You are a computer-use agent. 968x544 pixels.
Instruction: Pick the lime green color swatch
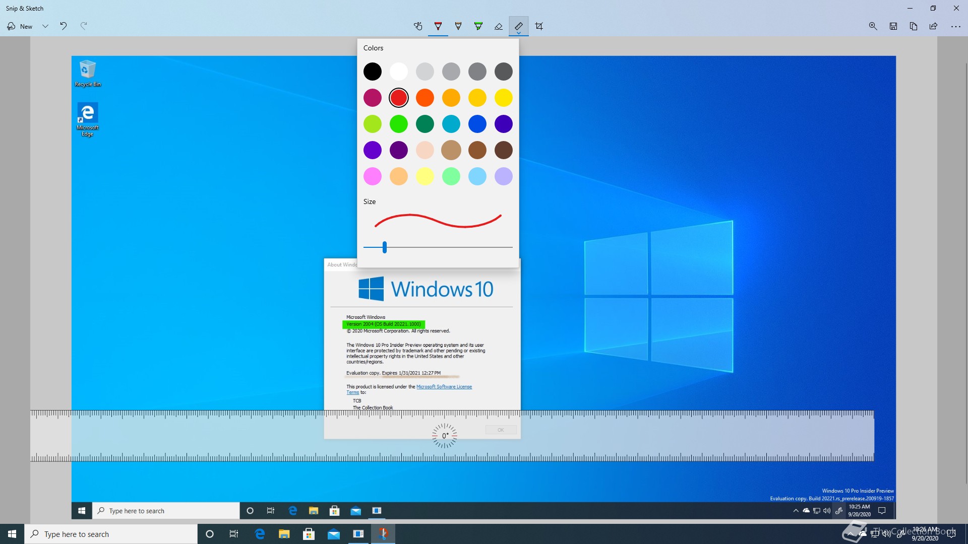[373, 124]
